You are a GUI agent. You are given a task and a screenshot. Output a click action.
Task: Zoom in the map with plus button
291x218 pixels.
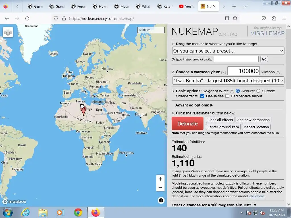(160, 179)
